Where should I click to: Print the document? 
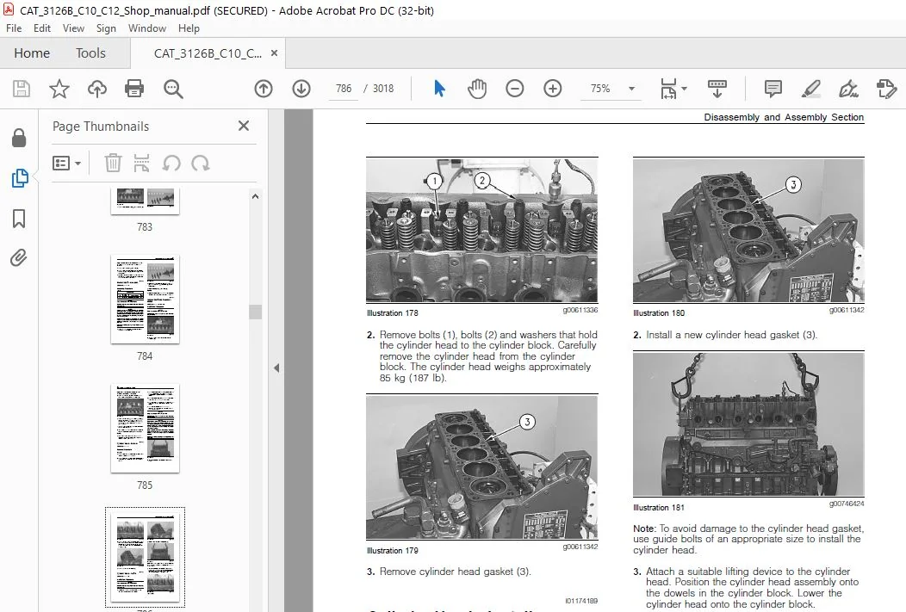click(134, 89)
